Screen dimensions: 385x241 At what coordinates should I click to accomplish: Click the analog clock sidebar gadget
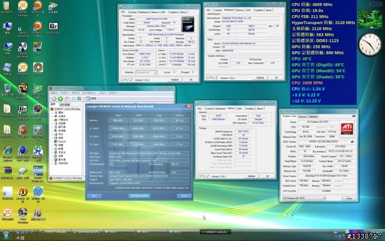[x=369, y=45]
